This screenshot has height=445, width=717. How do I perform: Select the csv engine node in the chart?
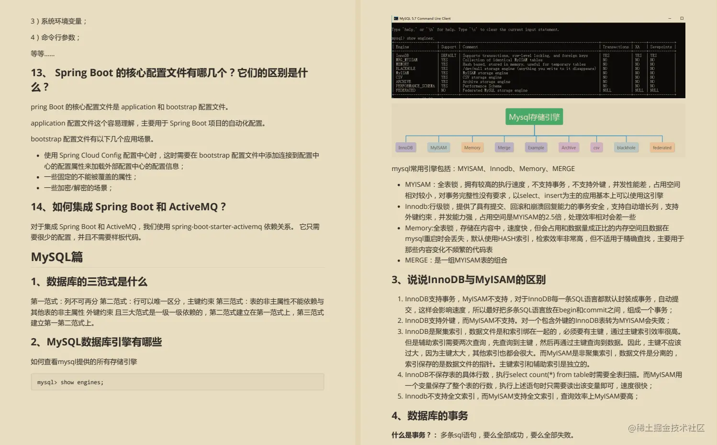[x=596, y=148]
